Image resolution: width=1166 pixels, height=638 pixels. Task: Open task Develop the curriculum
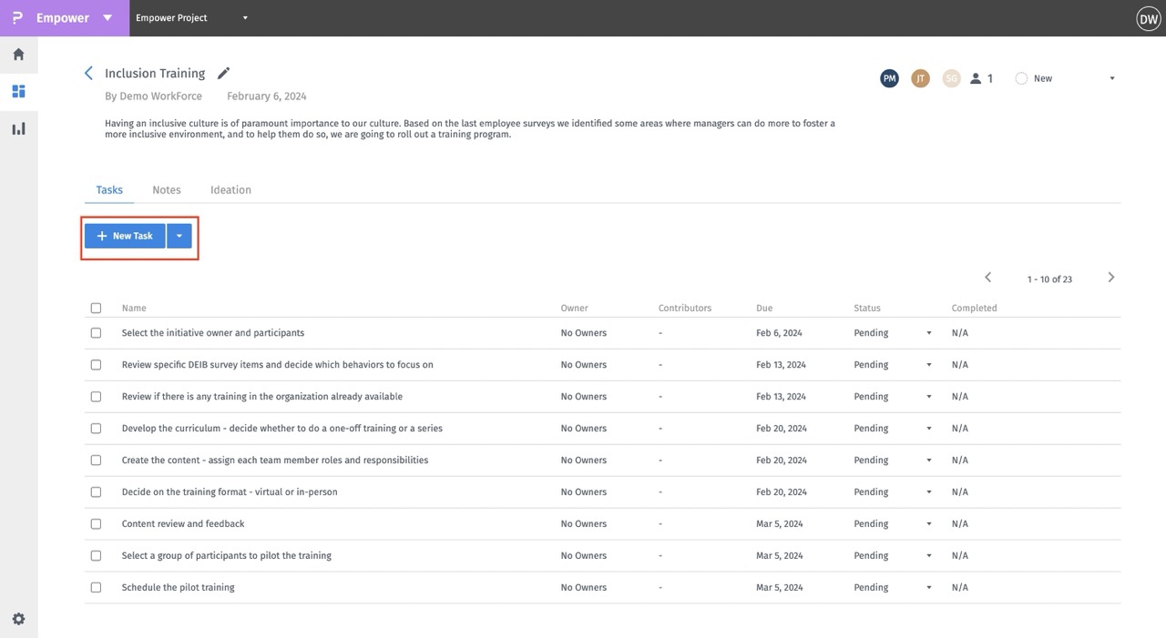(x=281, y=428)
